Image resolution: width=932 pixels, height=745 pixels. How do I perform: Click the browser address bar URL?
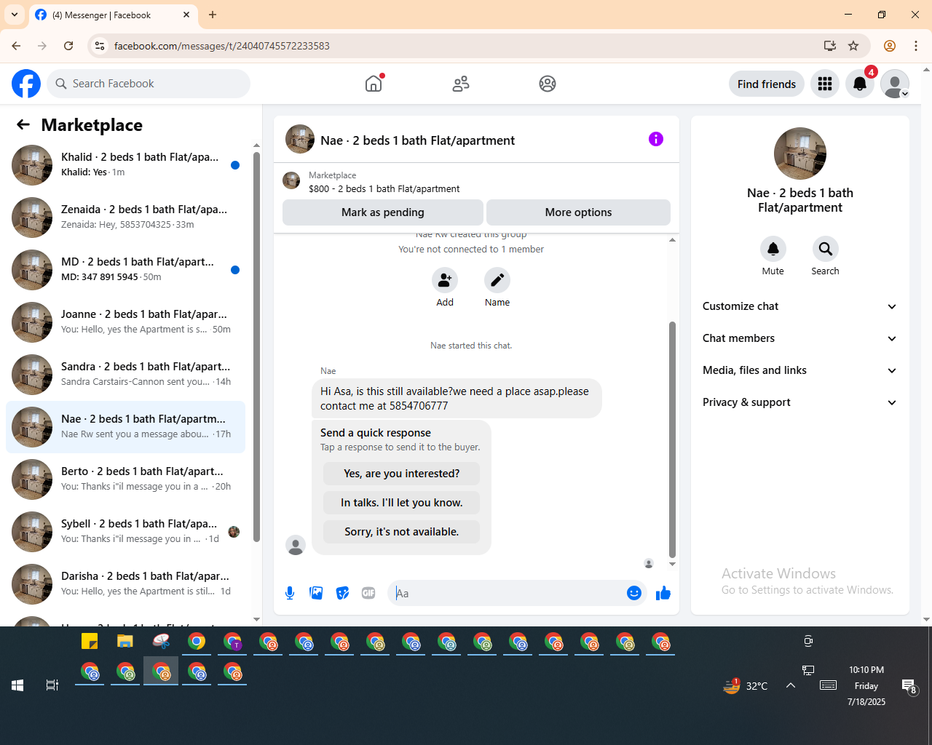point(222,46)
